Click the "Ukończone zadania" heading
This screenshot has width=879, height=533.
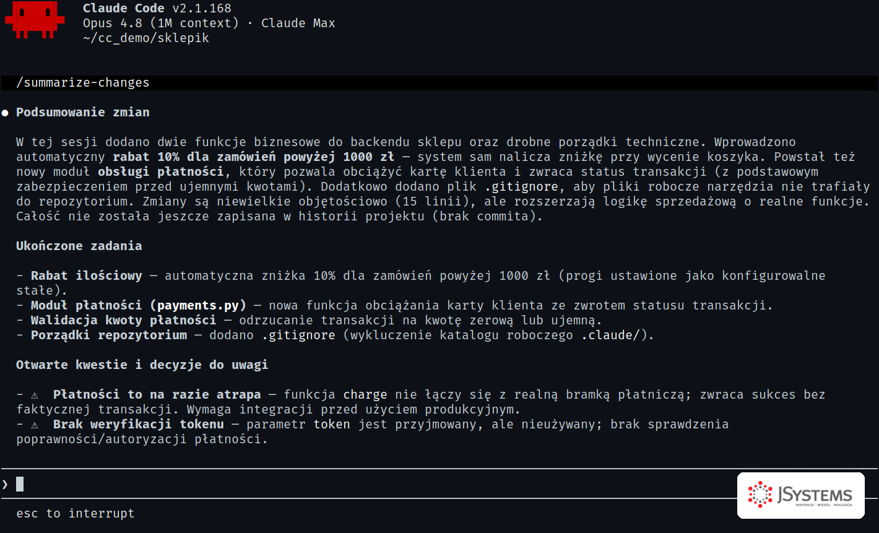[x=79, y=246]
